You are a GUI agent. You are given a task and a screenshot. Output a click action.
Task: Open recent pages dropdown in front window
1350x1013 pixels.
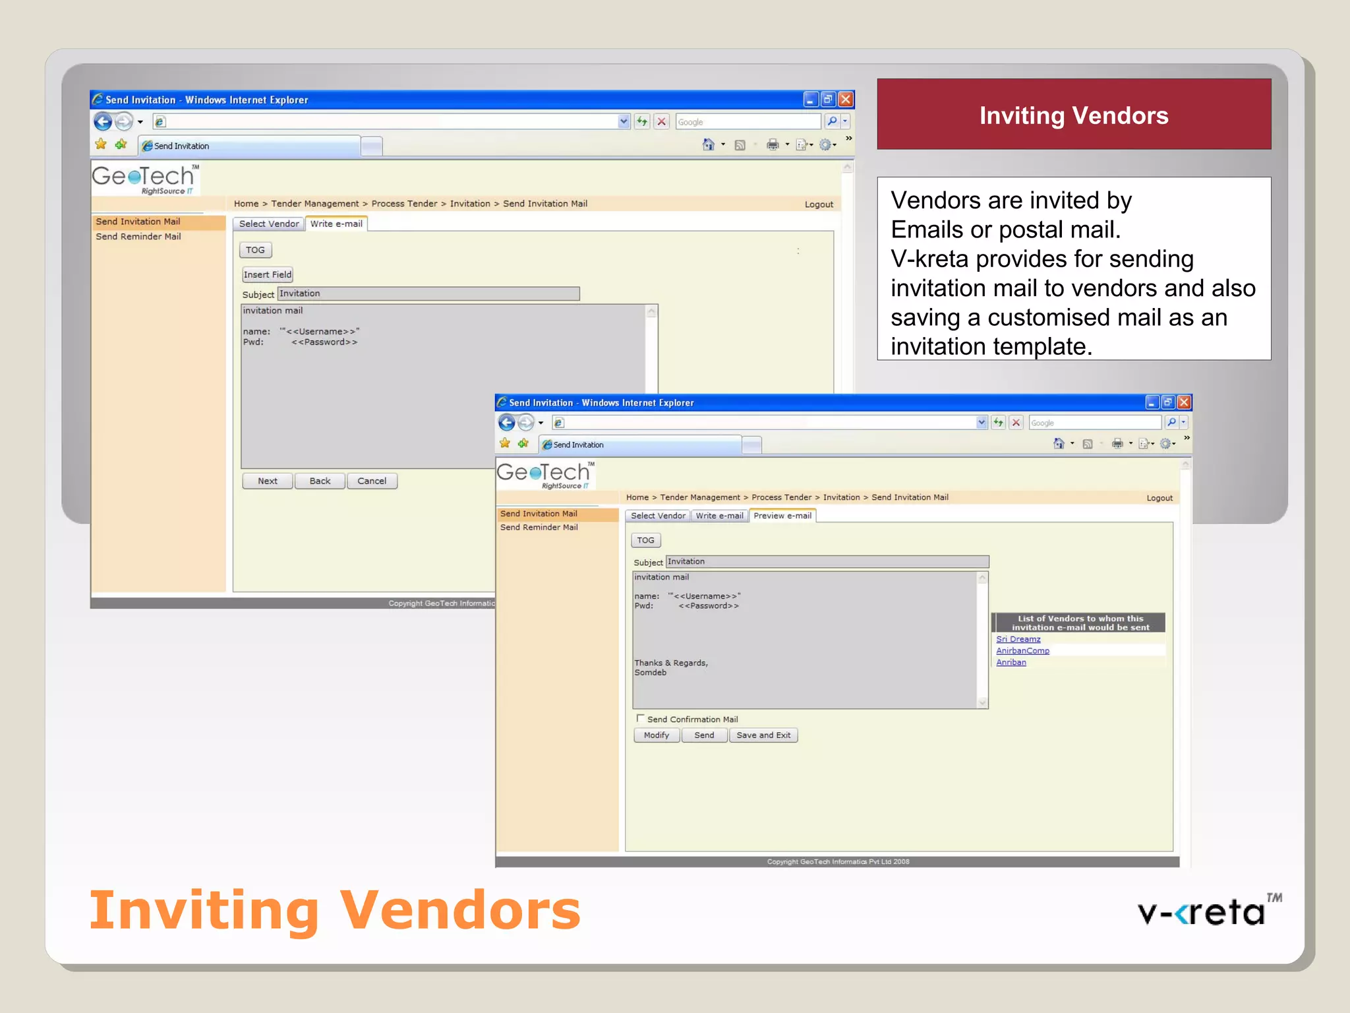coord(541,423)
